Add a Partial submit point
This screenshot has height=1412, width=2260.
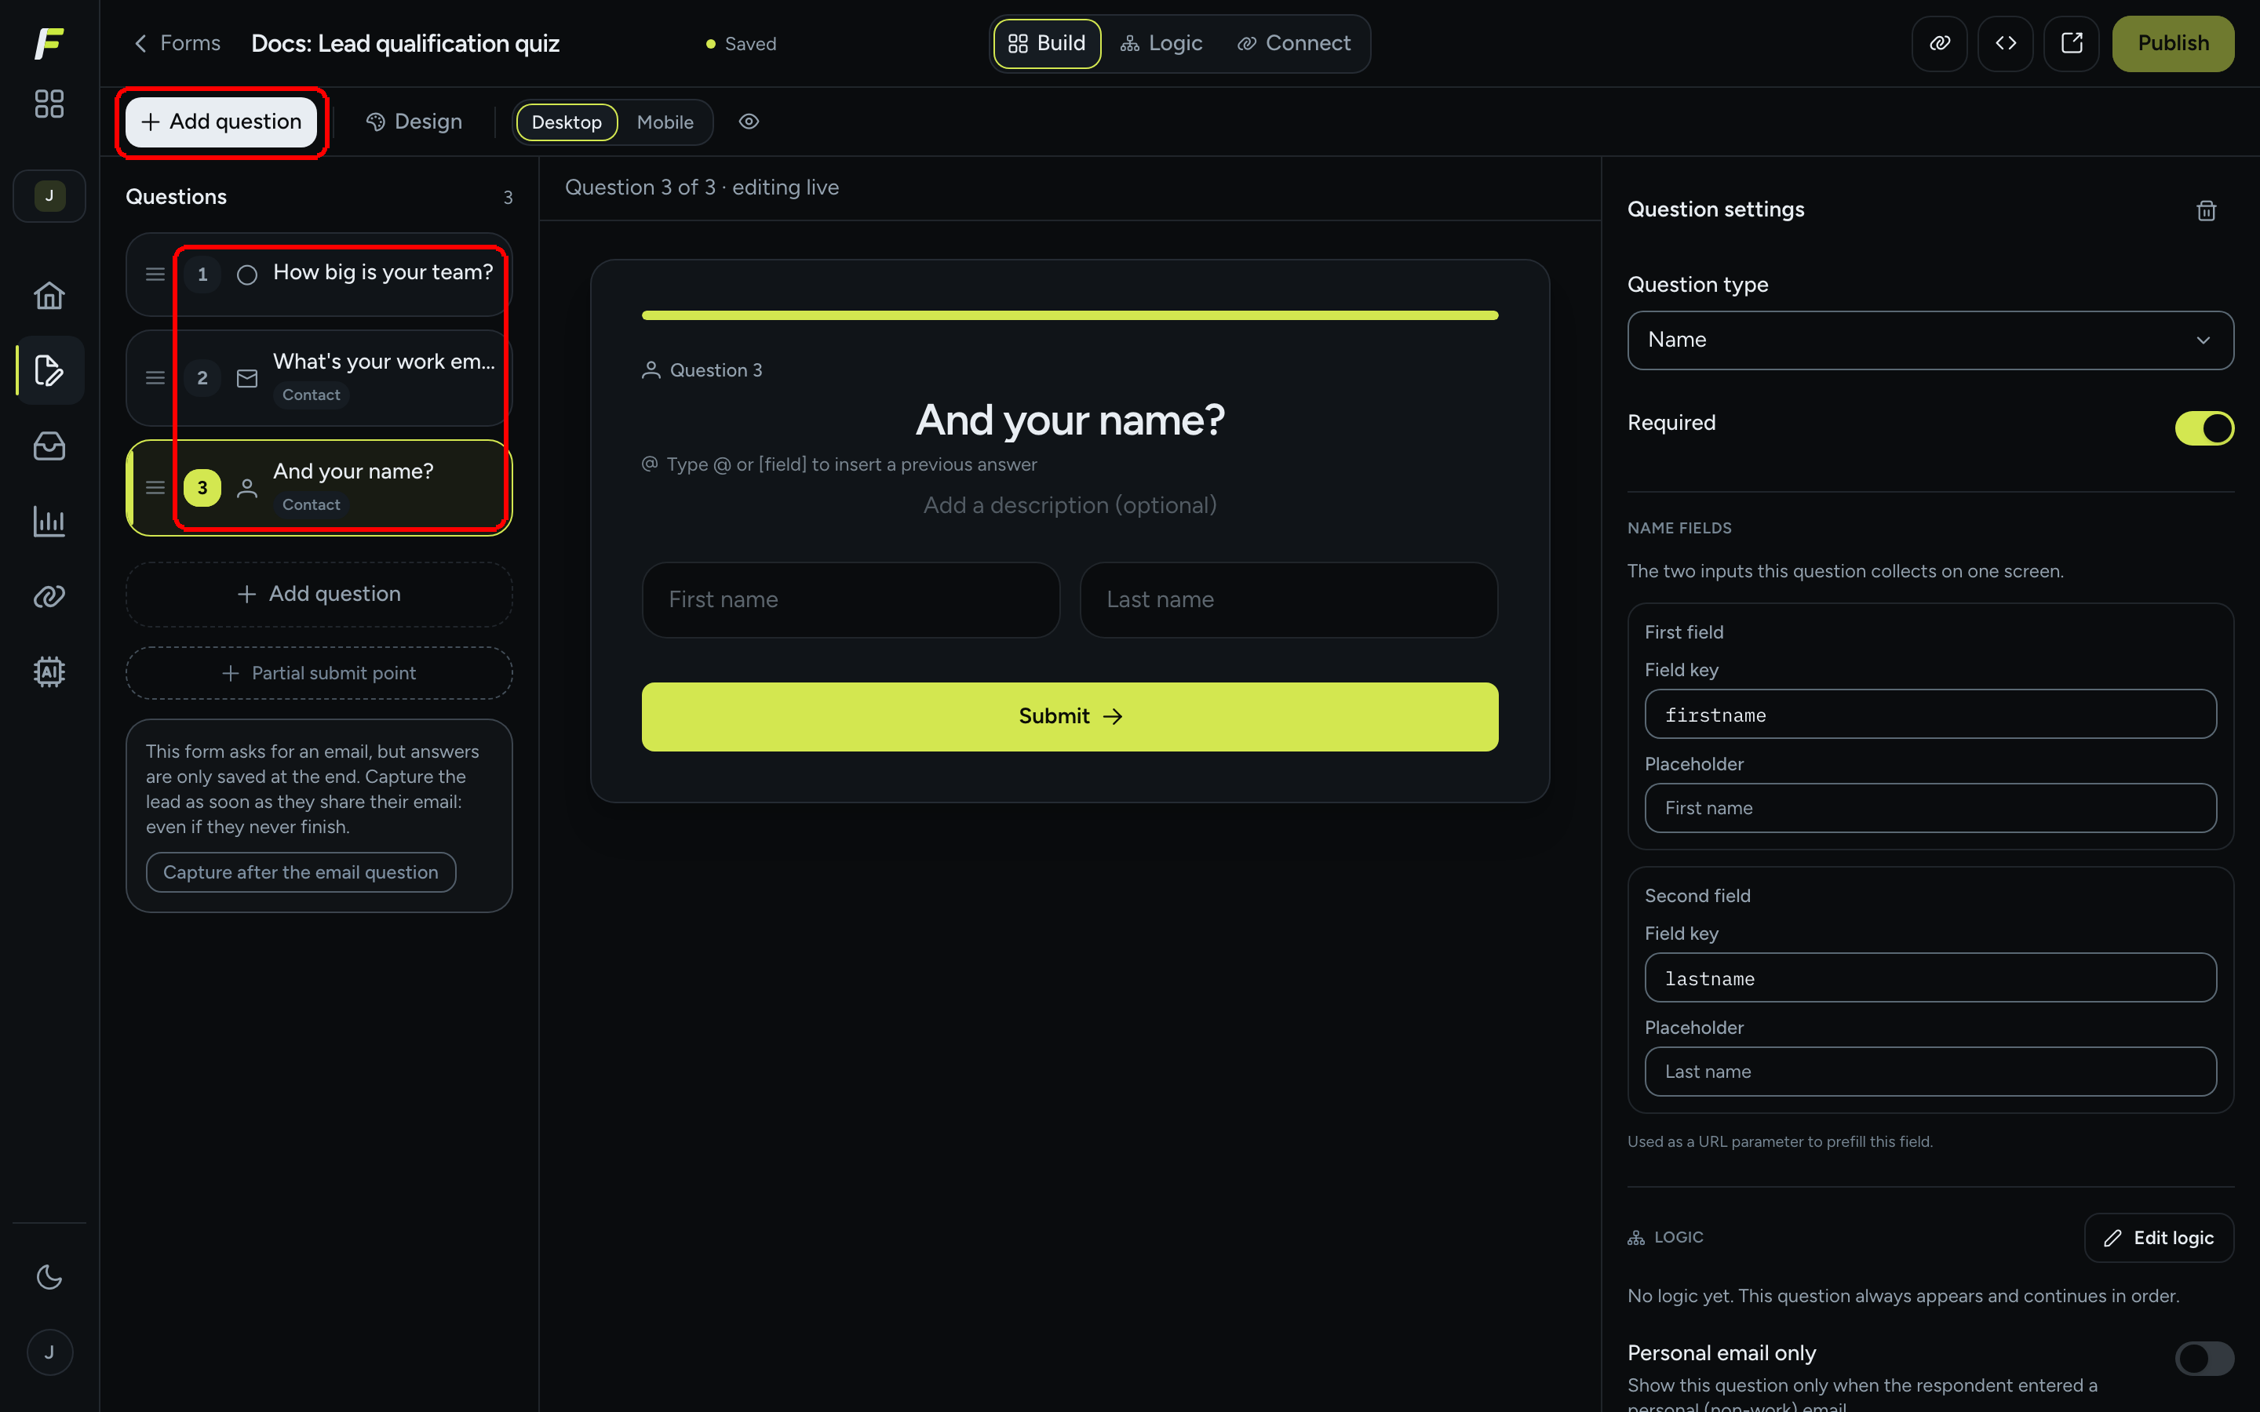pos(319,672)
